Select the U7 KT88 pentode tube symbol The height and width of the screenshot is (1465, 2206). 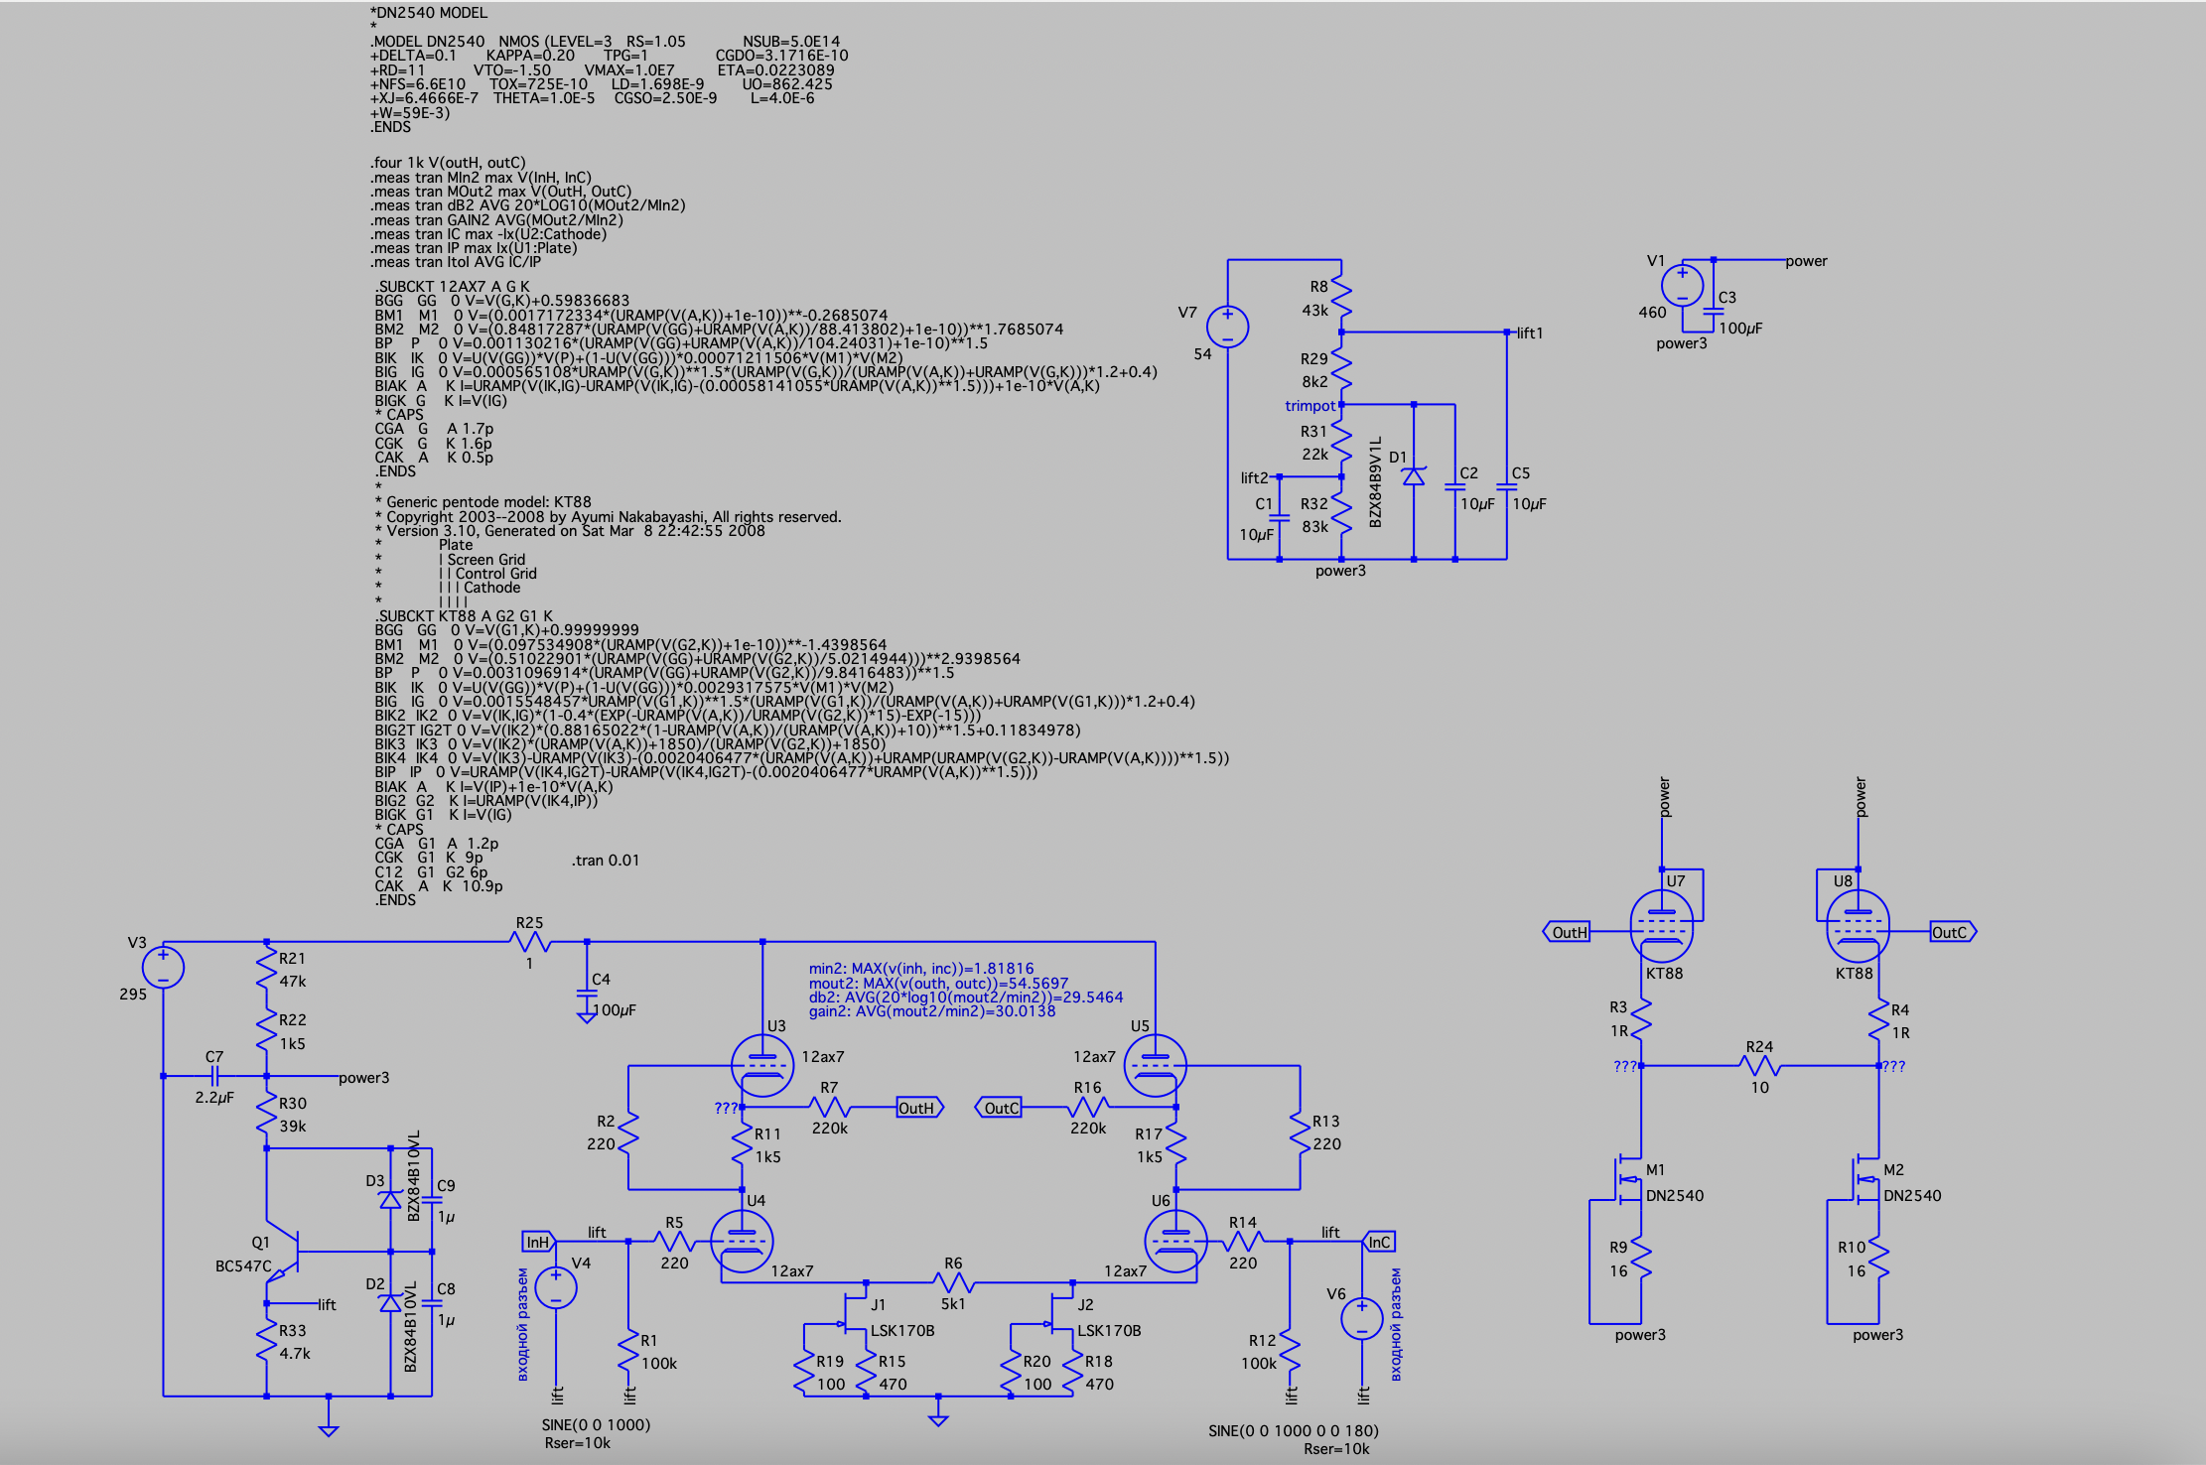click(1661, 925)
